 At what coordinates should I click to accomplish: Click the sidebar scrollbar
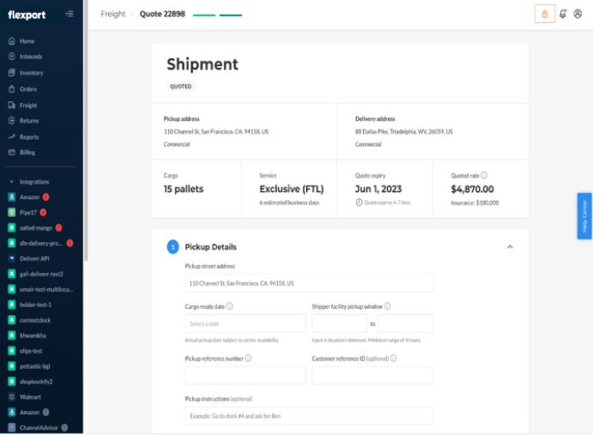(x=86, y=130)
